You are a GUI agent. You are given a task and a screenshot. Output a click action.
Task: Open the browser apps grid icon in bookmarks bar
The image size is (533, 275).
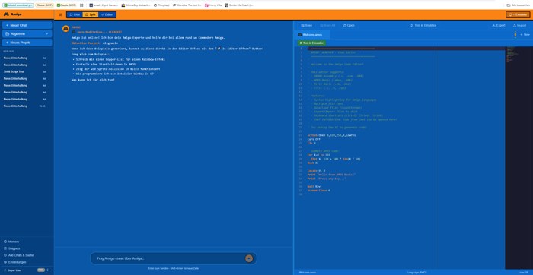click(81, 5)
